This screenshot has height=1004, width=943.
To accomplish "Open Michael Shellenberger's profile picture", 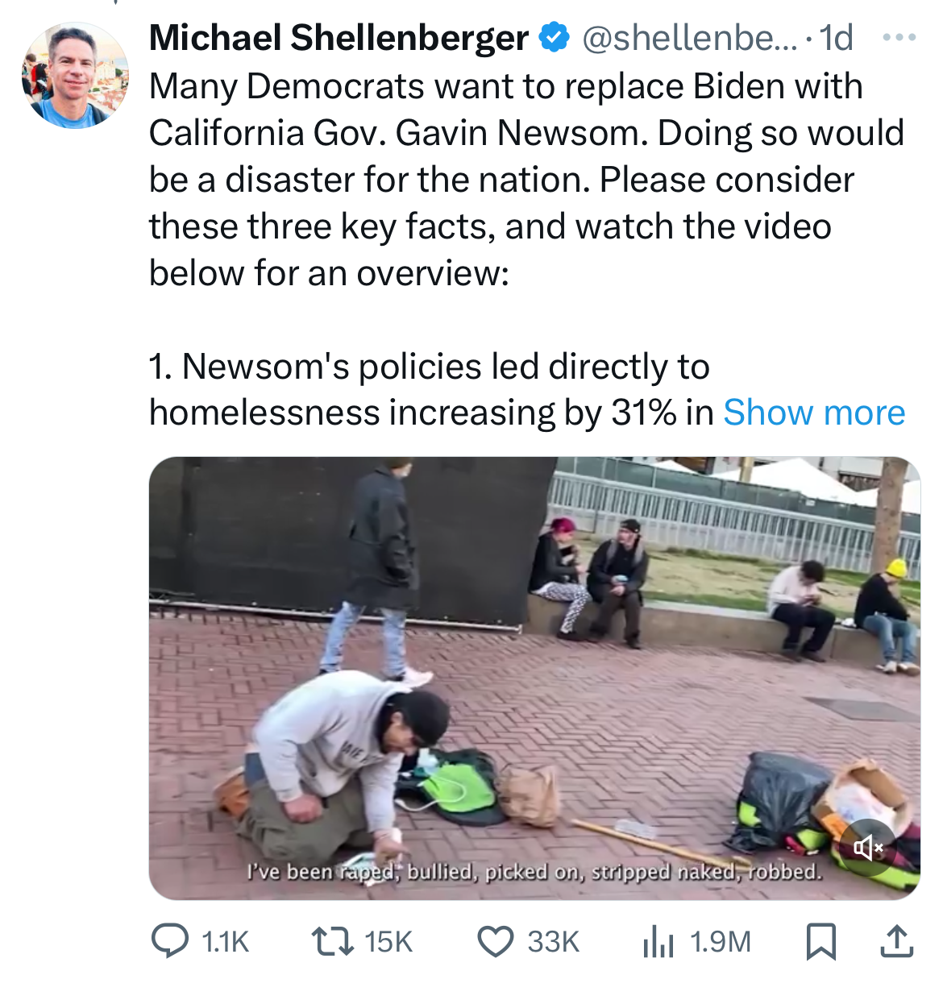I will 74,75.
